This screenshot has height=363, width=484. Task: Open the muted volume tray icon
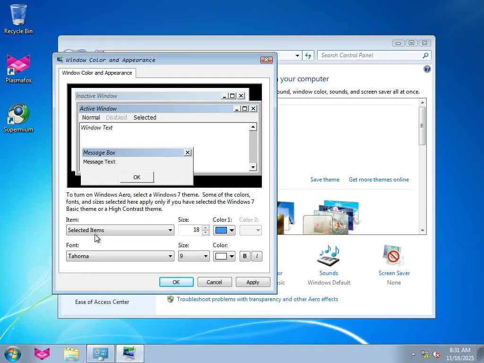(x=436, y=354)
